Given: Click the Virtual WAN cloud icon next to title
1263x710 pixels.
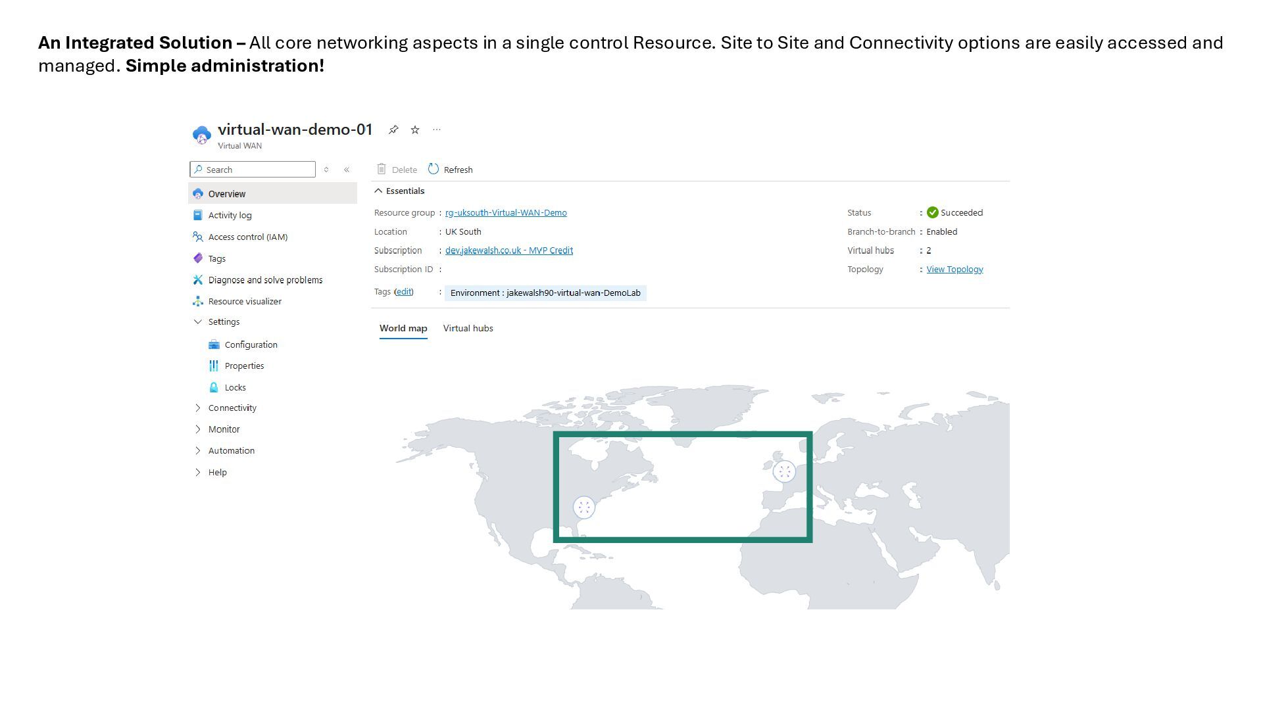Looking at the screenshot, I should point(201,135).
